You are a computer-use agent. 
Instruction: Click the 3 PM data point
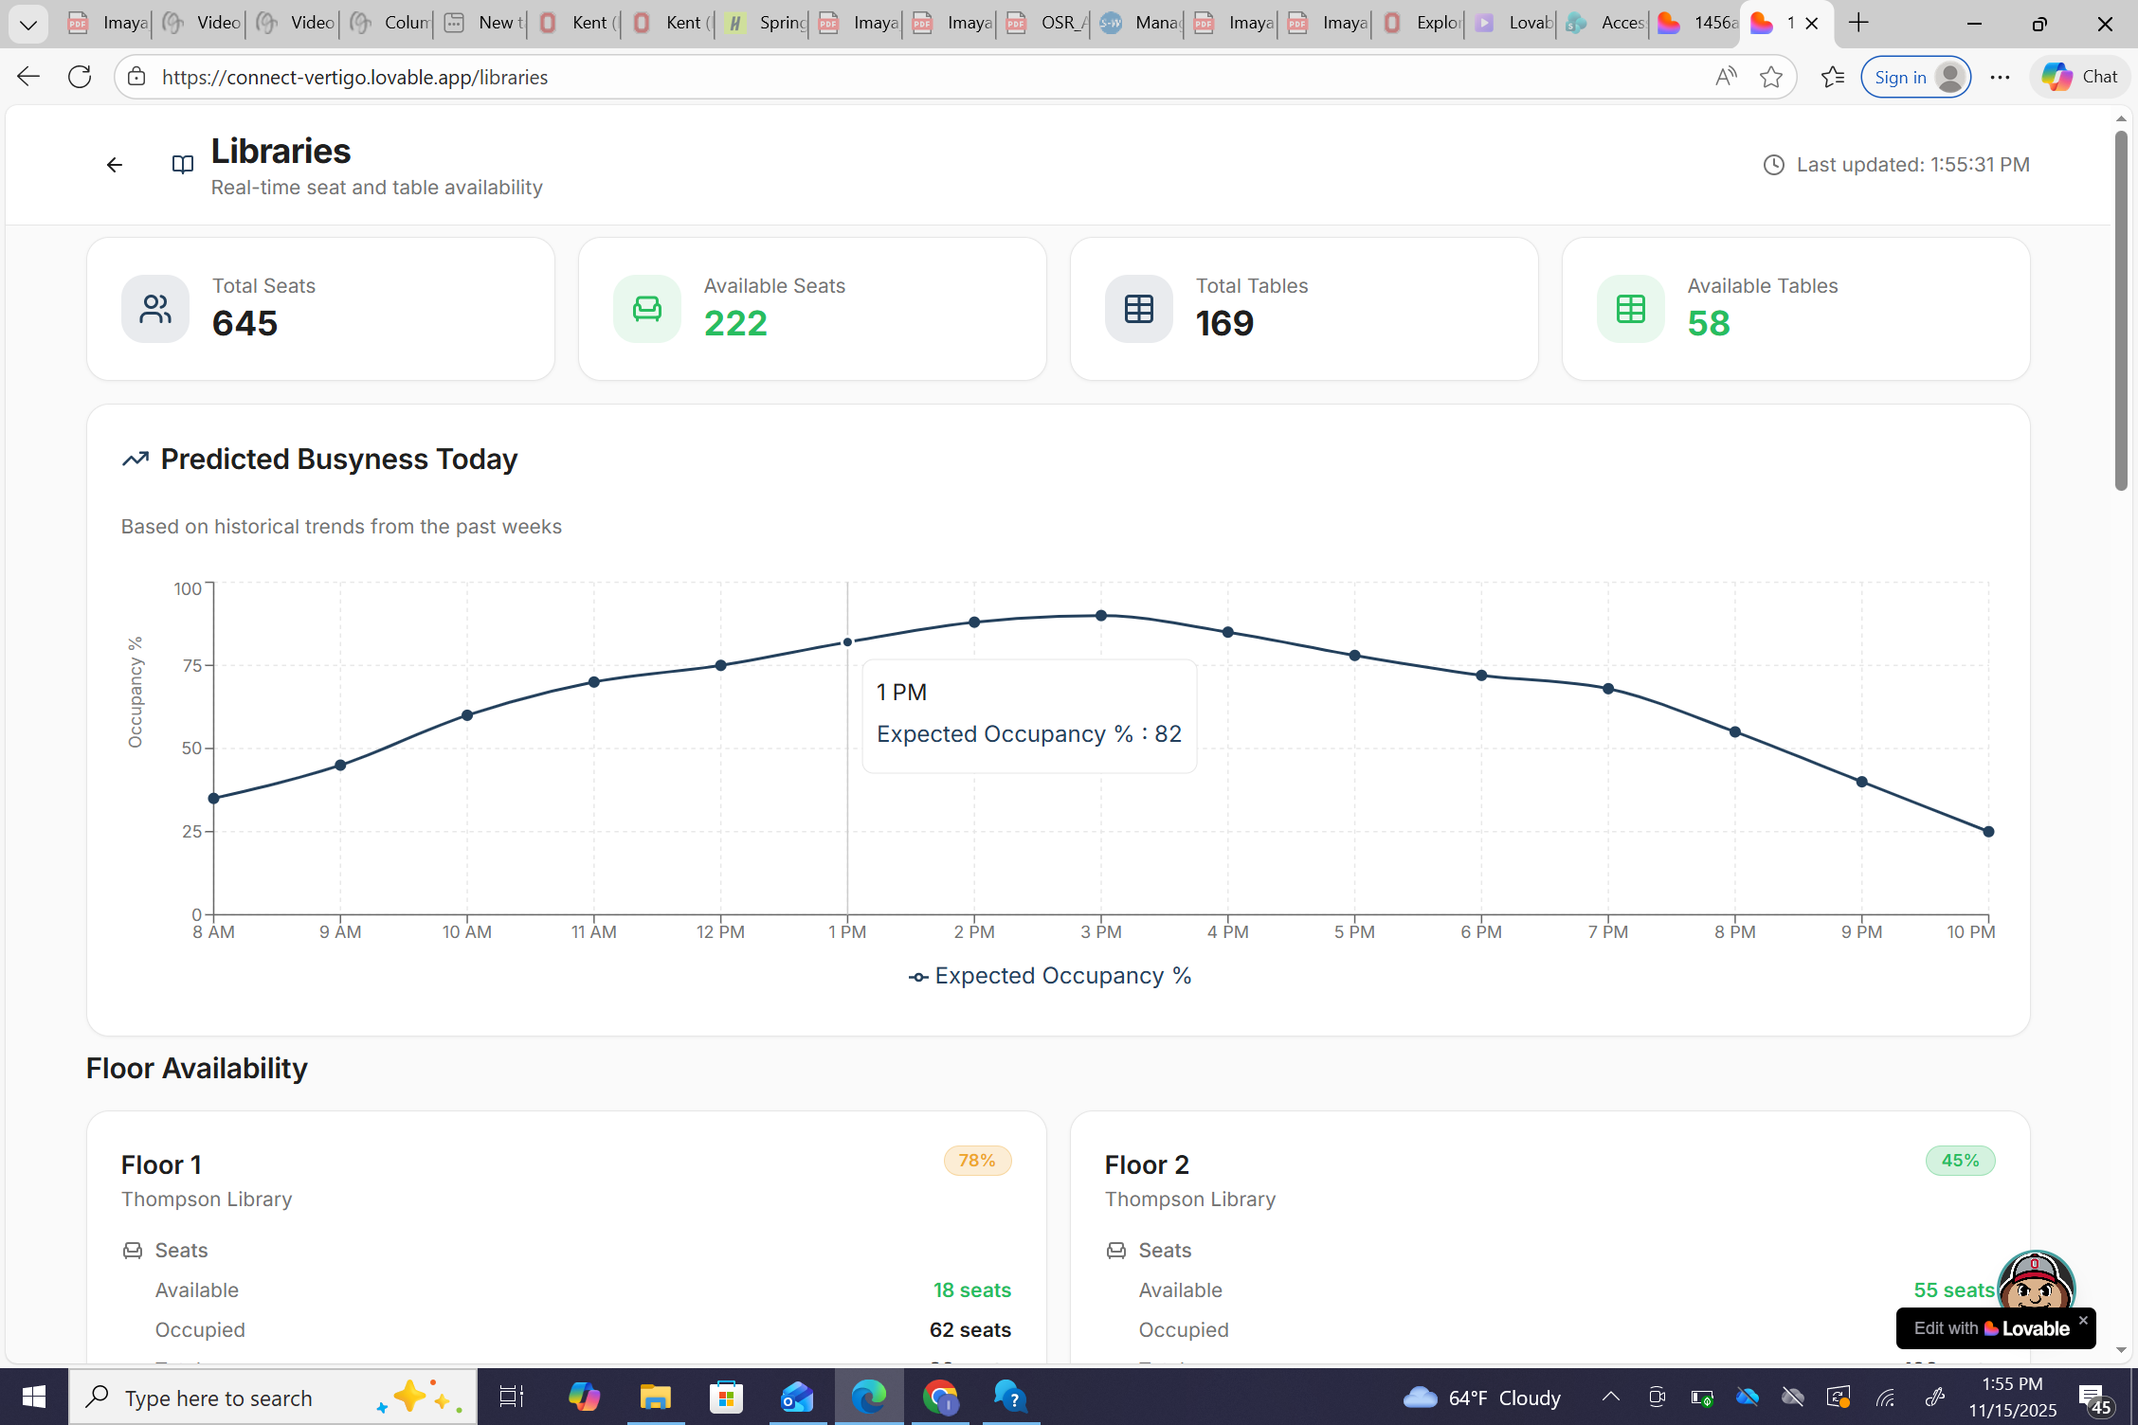[1100, 616]
